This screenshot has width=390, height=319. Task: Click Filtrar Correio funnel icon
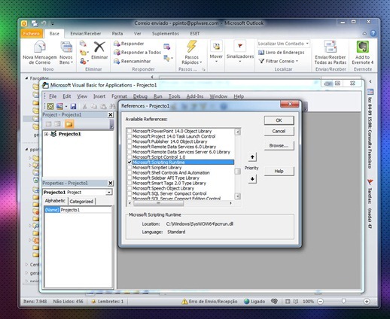pos(261,61)
